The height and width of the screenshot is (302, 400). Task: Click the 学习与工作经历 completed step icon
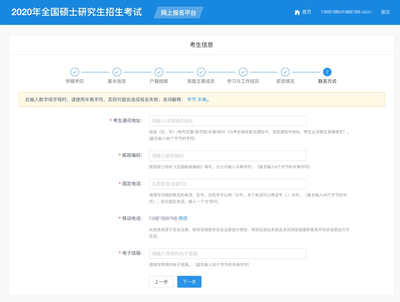click(243, 72)
